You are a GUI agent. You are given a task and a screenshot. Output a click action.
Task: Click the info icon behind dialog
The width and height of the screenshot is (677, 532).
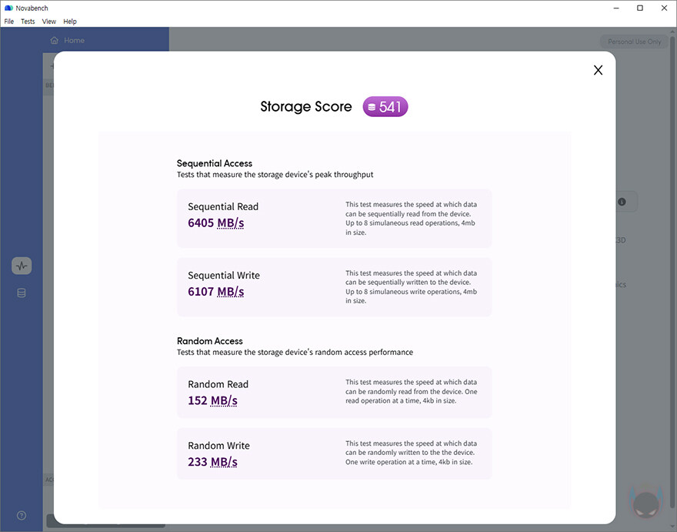622,202
